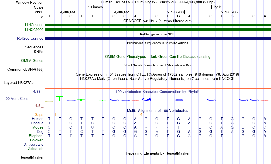This screenshot has height=164, width=271.
Task: Click the orange Gaps row label
Action: point(39,115)
